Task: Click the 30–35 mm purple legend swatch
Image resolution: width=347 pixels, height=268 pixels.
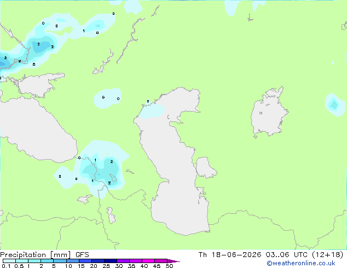Action: [x=123, y=261]
